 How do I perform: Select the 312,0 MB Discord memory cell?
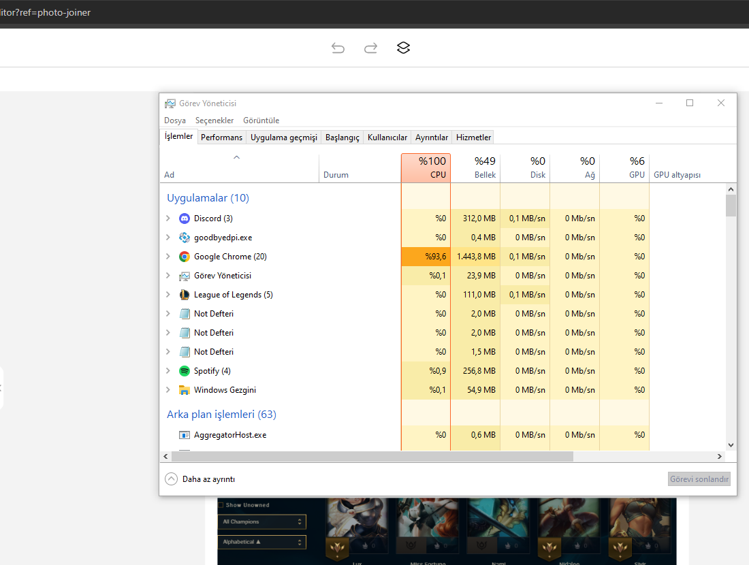point(476,219)
